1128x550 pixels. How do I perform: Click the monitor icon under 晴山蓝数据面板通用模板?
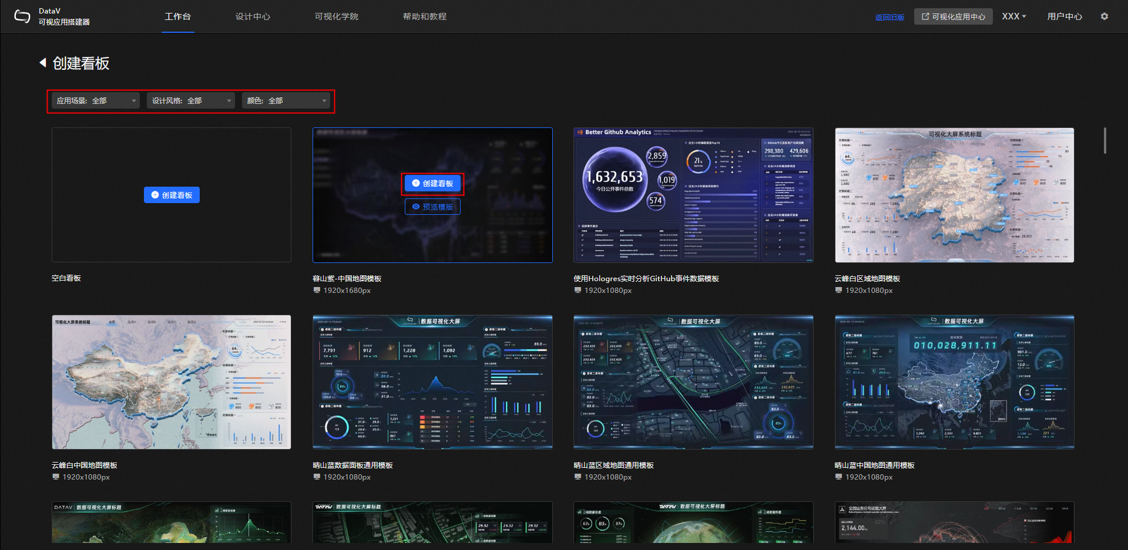click(317, 477)
